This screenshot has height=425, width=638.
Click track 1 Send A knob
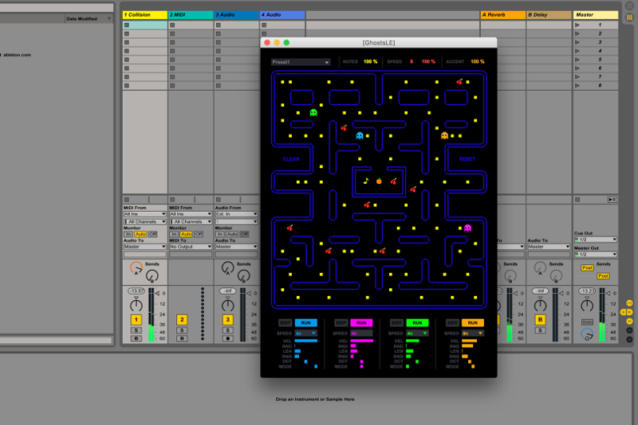point(136,267)
